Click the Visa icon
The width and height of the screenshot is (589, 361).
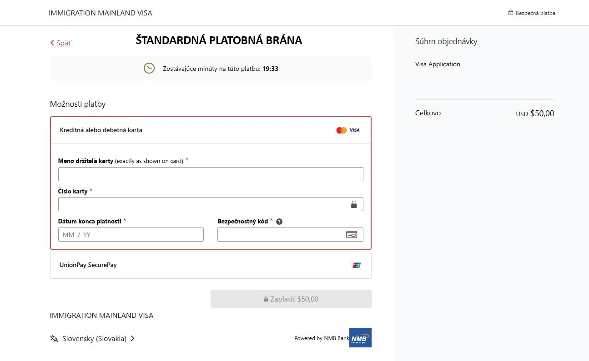tap(354, 130)
